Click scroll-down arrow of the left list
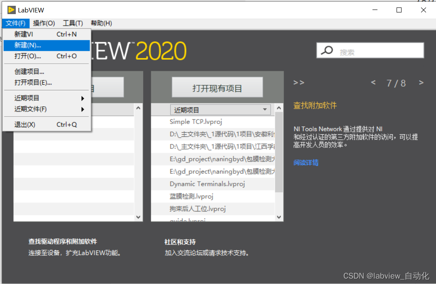436x284 pixels. 138,217
